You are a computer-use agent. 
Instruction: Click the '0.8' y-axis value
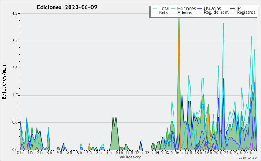point(15,122)
